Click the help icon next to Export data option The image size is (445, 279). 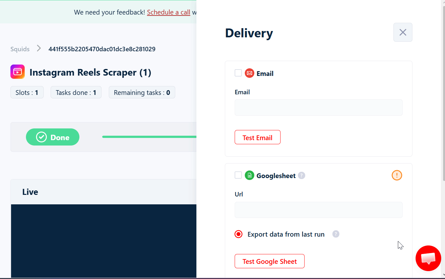point(336,234)
